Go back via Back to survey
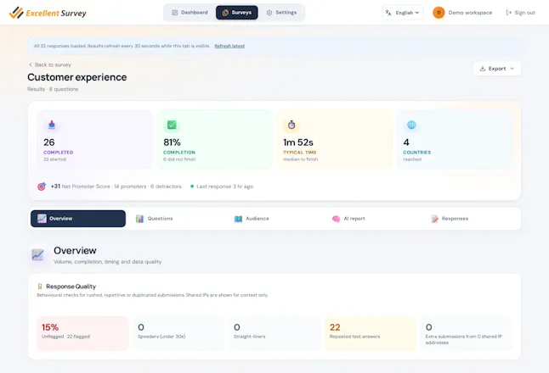Image resolution: width=549 pixels, height=373 pixels. point(50,64)
